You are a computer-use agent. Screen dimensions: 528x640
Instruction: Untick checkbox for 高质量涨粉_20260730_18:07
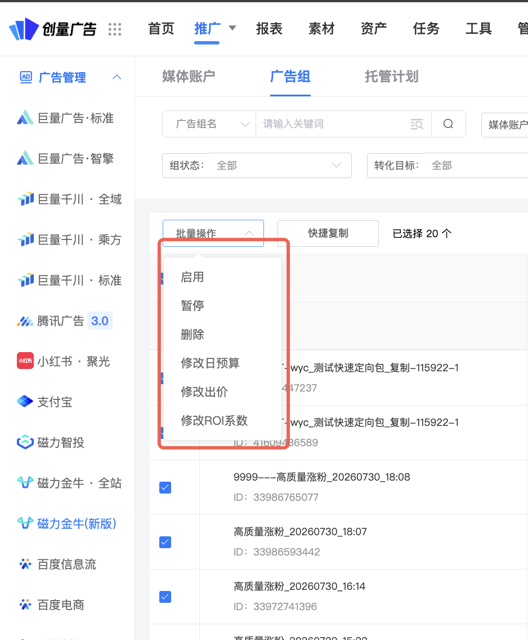[165, 543]
